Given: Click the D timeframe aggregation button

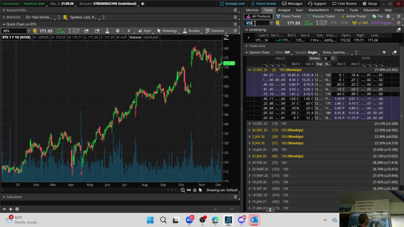Looking at the screenshot, I should (x=129, y=31).
